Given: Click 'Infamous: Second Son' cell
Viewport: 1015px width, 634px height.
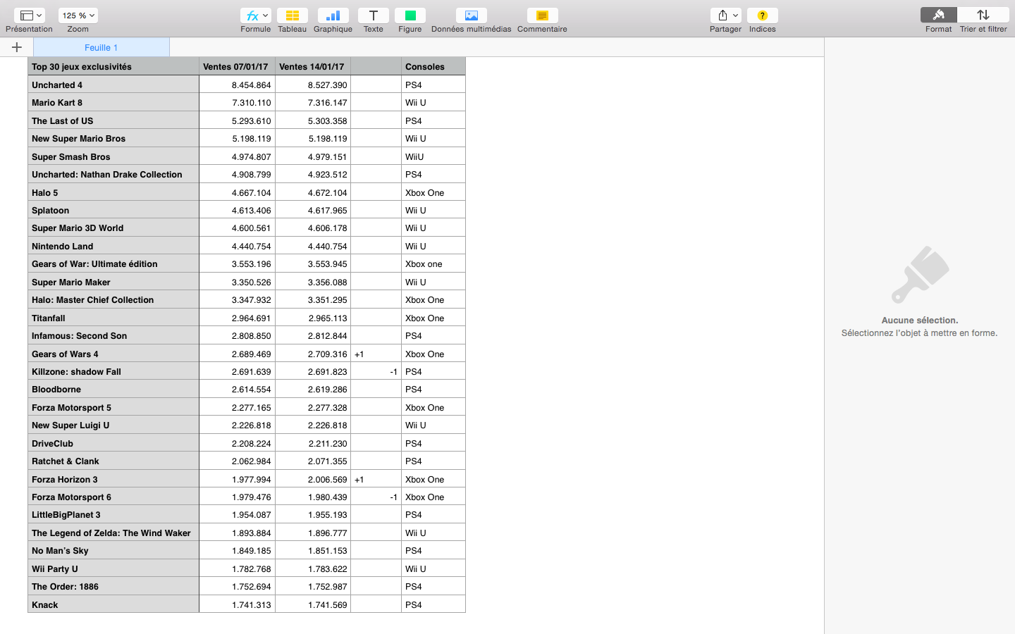Looking at the screenshot, I should [113, 335].
